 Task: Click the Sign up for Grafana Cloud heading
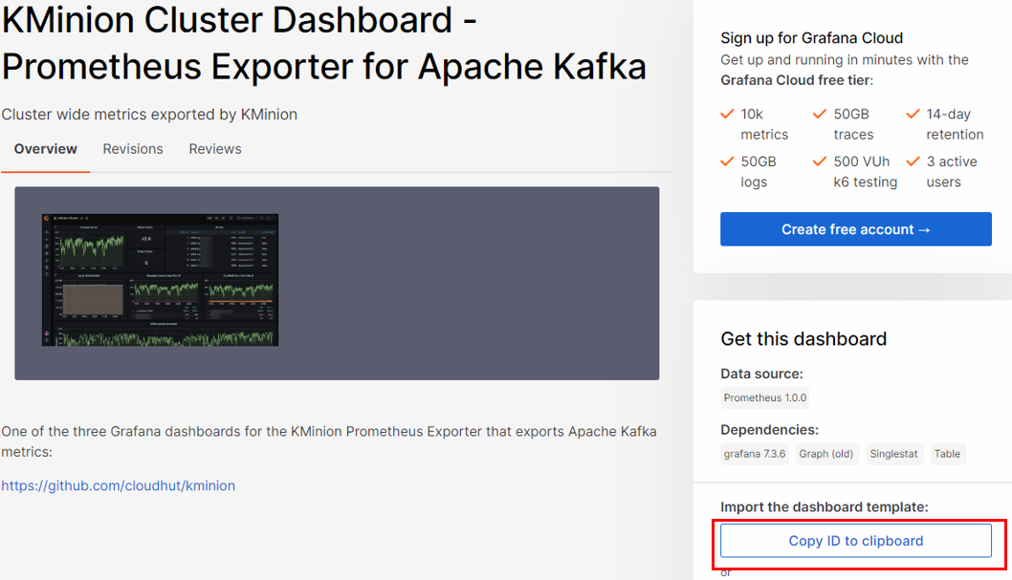(811, 38)
